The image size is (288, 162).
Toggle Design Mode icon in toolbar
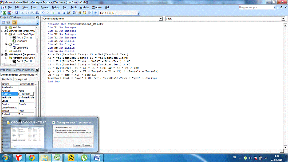click(69, 13)
